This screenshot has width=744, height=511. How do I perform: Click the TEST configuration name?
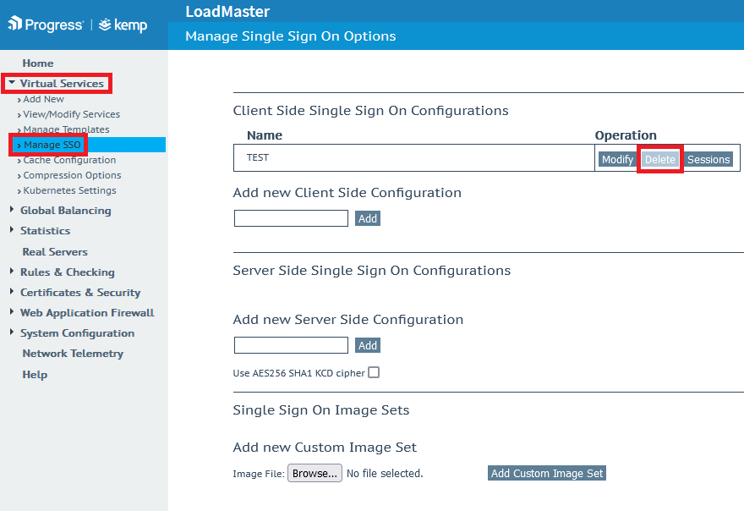[x=258, y=157]
